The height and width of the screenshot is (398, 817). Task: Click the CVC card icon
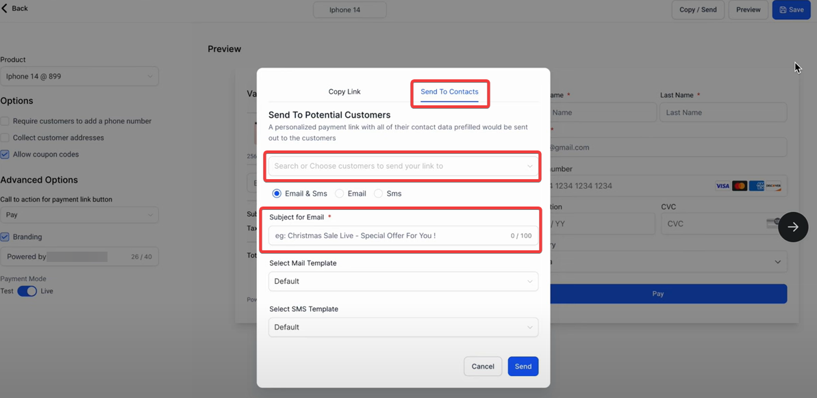tap(772, 223)
